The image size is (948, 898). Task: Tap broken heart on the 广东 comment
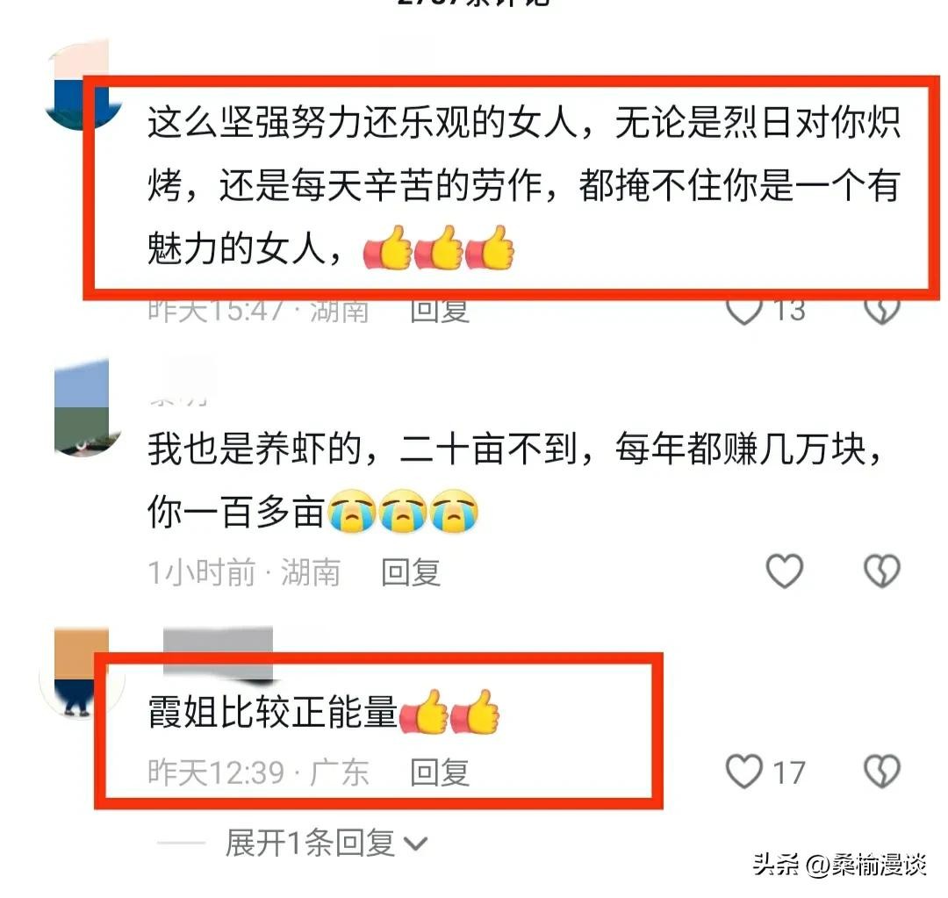(x=882, y=771)
